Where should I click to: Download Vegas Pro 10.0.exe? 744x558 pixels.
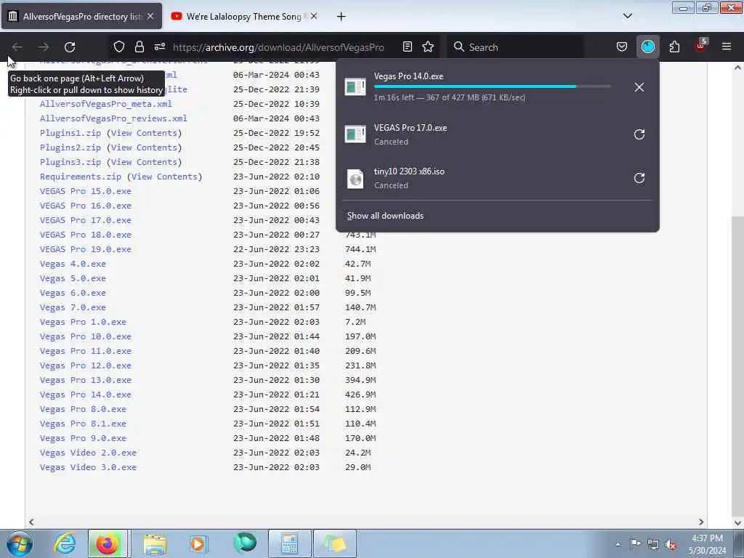pyautogui.click(x=86, y=336)
